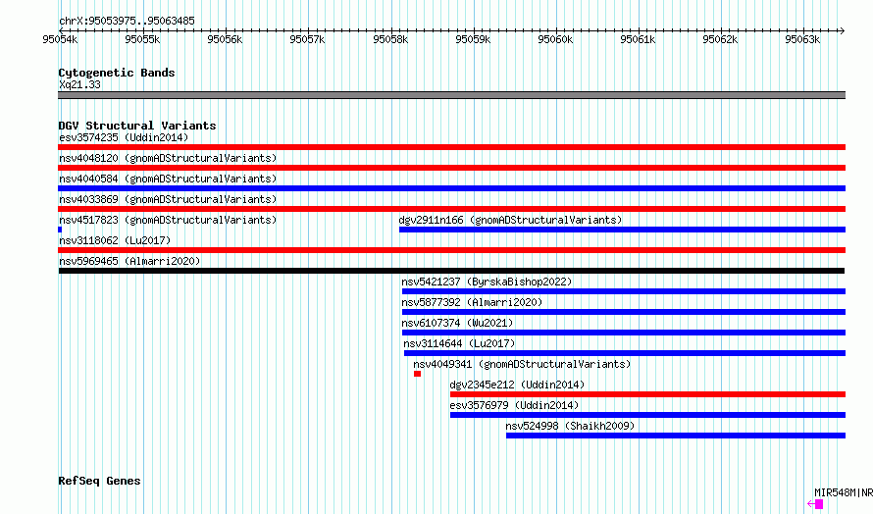Click the gray Xq21.33 cytogenetic band bar

pyautogui.click(x=451, y=95)
